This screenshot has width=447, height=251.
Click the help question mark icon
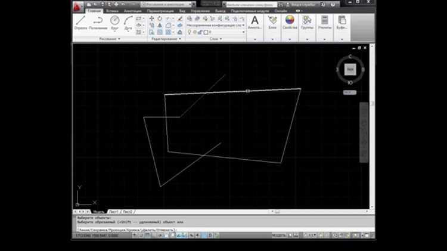pos(333,5)
